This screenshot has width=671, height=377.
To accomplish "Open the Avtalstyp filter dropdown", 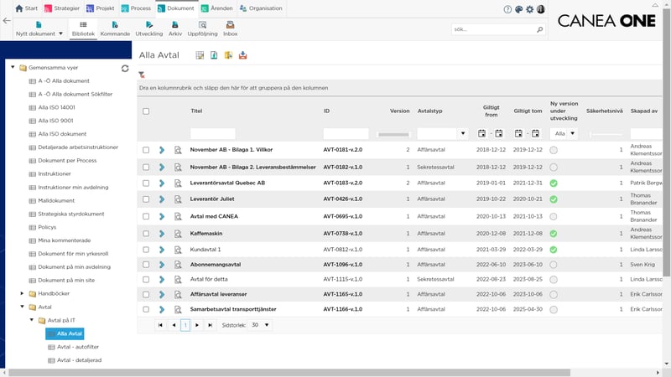I will pos(463,134).
